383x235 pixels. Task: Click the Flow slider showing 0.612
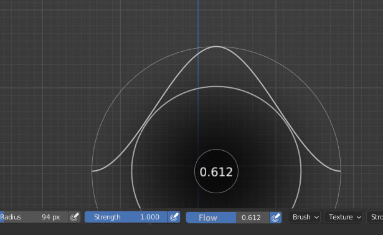pos(228,218)
